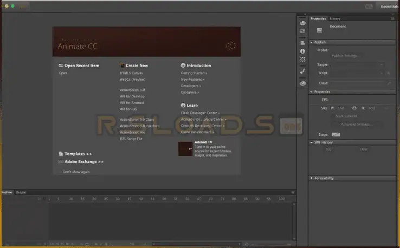Click the Class input field

click(x=357, y=83)
